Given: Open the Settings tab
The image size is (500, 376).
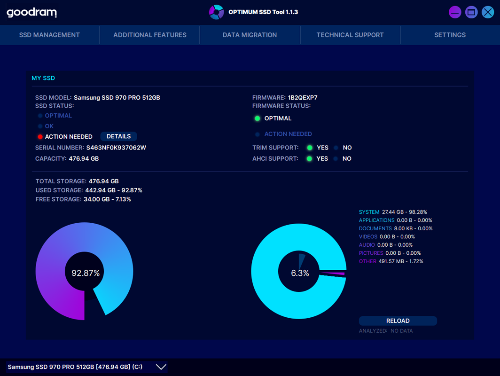Looking at the screenshot, I should point(450,35).
